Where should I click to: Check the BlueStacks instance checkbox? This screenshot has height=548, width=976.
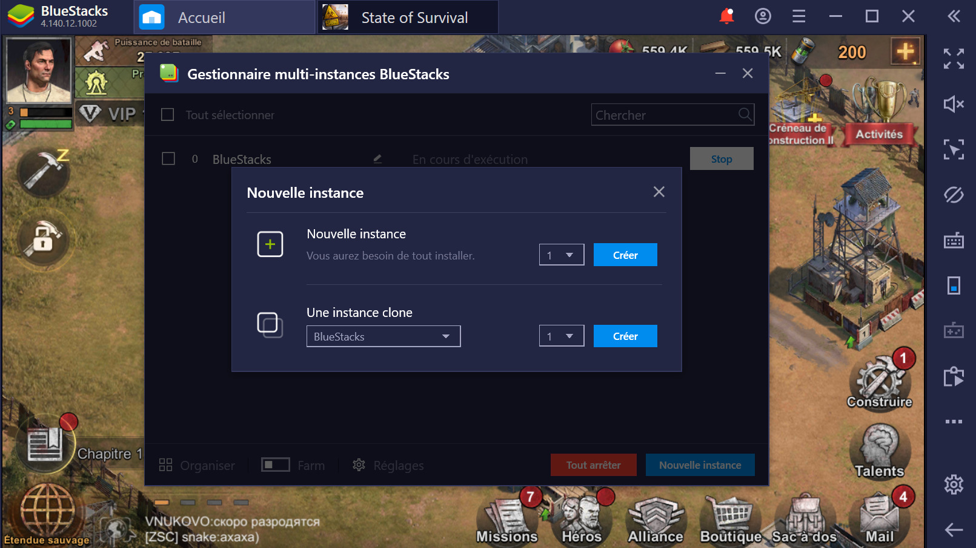(x=168, y=158)
